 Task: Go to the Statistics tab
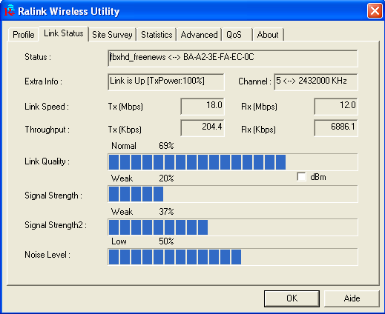click(157, 35)
